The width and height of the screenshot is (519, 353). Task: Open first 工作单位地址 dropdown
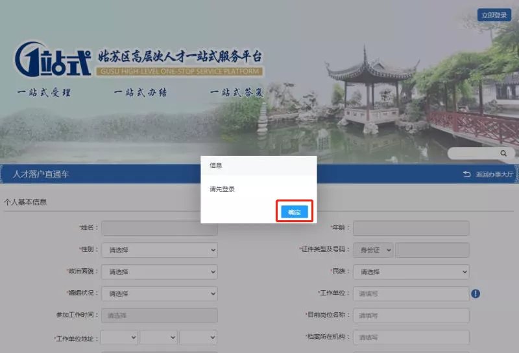click(119, 337)
